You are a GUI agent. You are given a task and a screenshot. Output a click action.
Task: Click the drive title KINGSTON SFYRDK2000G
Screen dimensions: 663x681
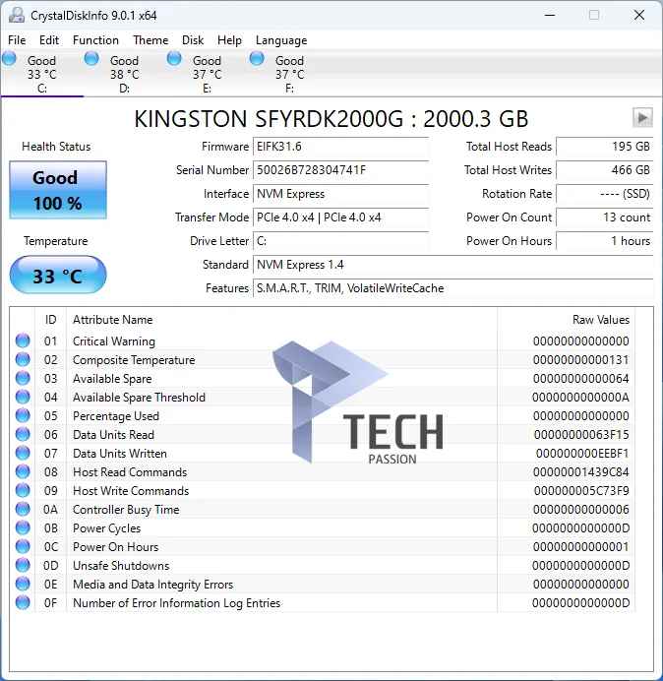pos(331,118)
